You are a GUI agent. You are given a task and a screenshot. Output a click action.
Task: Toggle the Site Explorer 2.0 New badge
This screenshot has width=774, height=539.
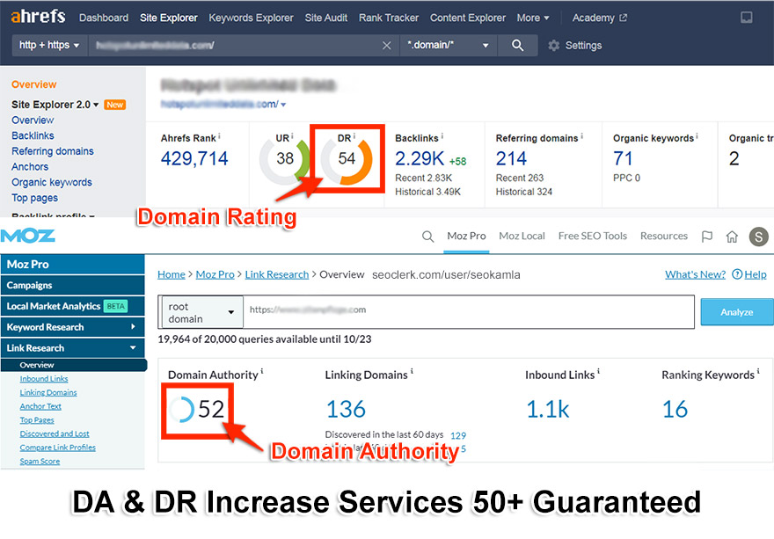[x=113, y=104]
